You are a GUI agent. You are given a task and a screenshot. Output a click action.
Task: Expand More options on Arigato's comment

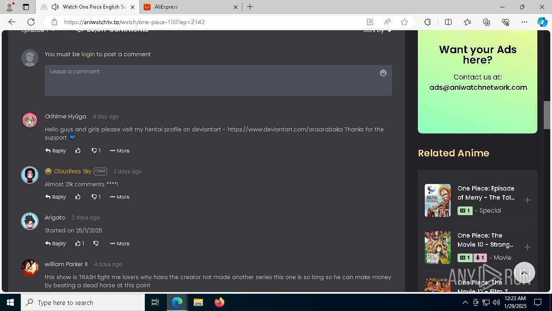119,244
